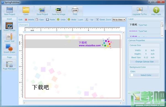Screen dimensions: 166x107
Task: Click Change Canvas Size button
Action: [144, 62]
